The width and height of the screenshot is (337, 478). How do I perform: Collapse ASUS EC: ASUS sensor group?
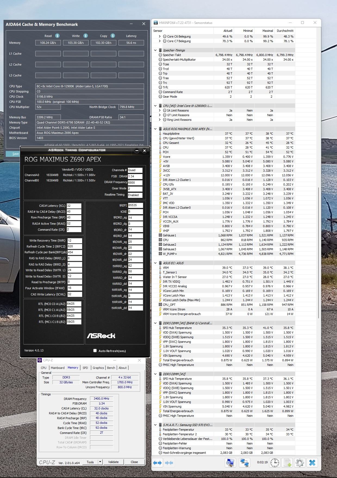pyautogui.click(x=155, y=263)
